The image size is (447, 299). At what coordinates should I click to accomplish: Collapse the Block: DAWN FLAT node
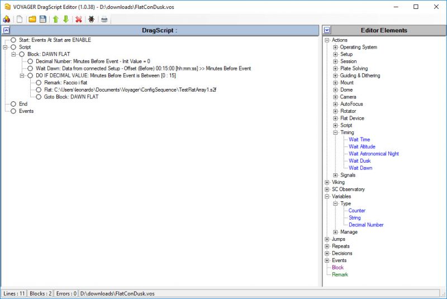(x=13, y=54)
